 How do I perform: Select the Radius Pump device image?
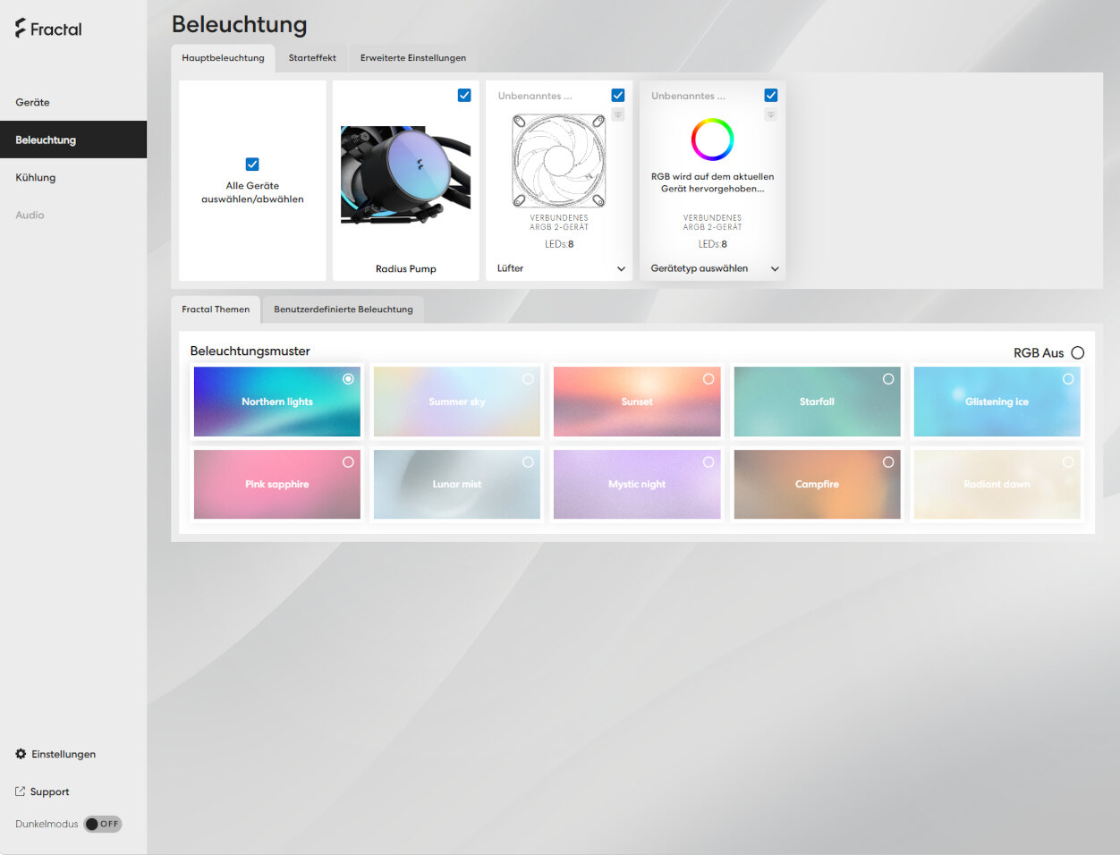point(406,175)
